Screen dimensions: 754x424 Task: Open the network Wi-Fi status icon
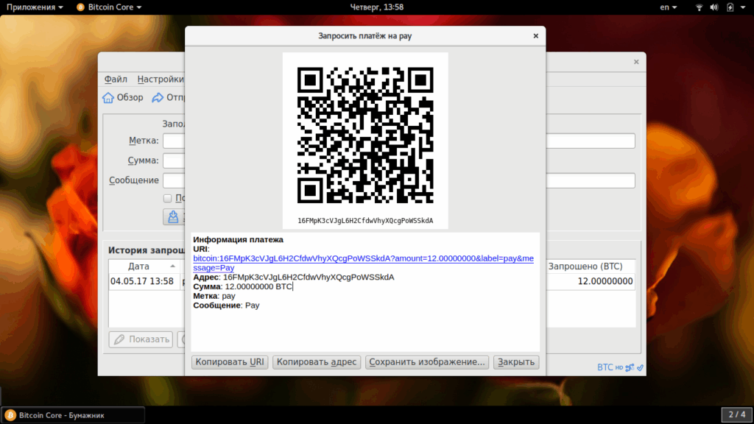tap(700, 7)
